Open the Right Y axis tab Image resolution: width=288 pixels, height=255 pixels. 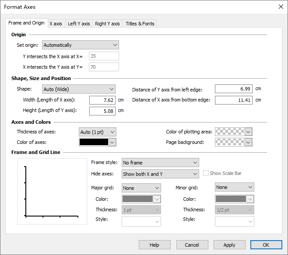pyautogui.click(x=107, y=24)
